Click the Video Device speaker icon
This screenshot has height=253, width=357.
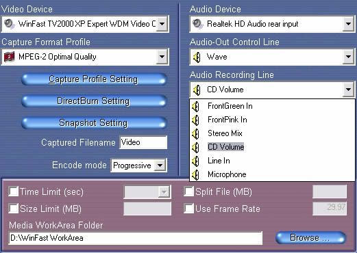tap(10, 24)
